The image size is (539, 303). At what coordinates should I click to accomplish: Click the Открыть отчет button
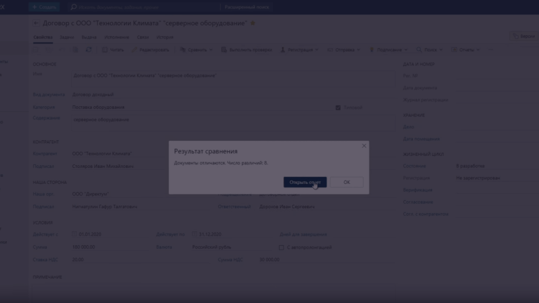point(305,182)
